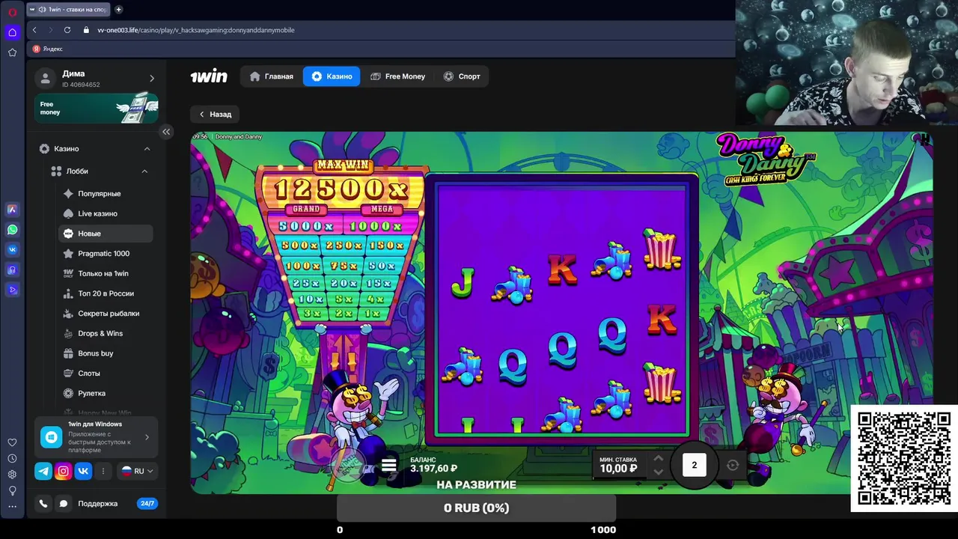
Task: Switch to the Казино tab
Action: 332,76
